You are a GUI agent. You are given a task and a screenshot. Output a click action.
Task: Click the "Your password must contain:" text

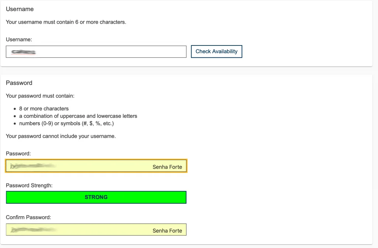click(40, 96)
